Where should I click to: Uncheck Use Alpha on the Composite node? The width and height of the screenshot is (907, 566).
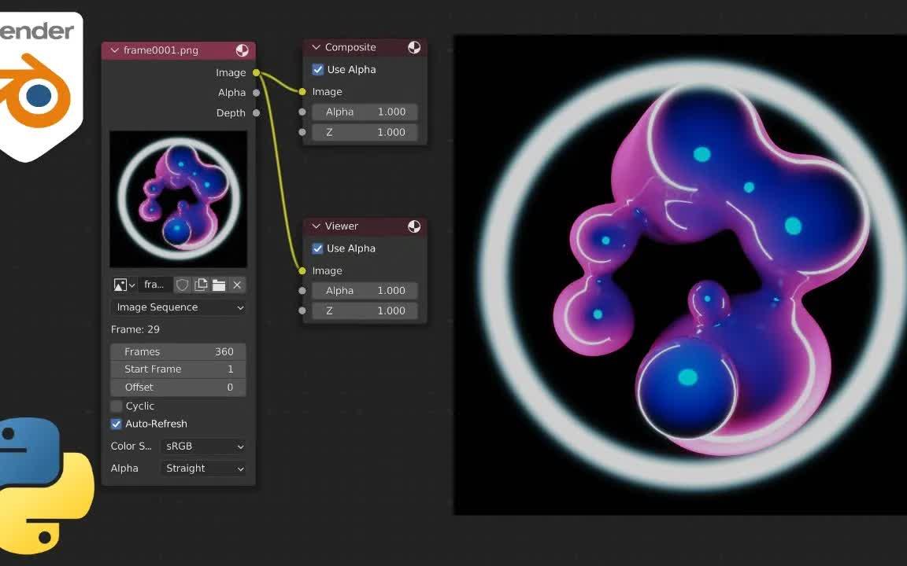[317, 69]
